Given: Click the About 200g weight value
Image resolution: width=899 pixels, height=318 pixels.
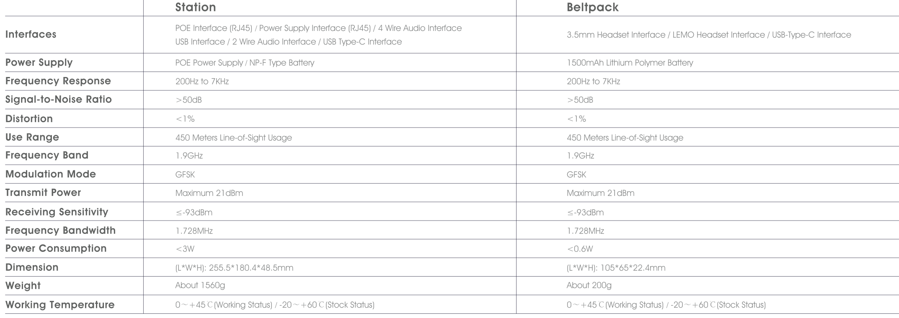Looking at the screenshot, I should (x=589, y=286).
